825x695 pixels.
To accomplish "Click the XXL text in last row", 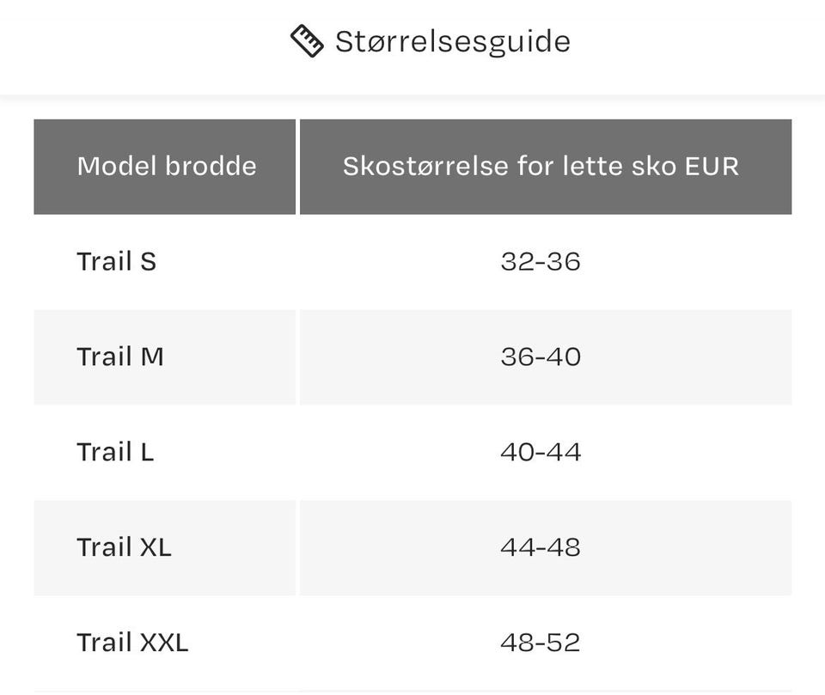I will pyautogui.click(x=163, y=643).
